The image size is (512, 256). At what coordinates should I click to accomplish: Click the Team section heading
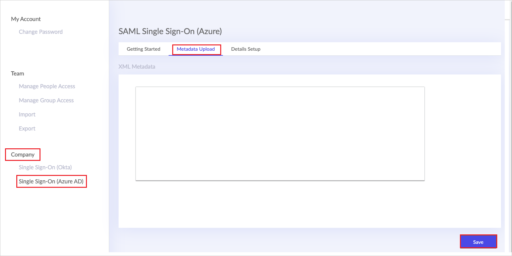[x=18, y=74]
